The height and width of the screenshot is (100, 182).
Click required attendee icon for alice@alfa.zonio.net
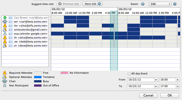[x=5, y=26]
